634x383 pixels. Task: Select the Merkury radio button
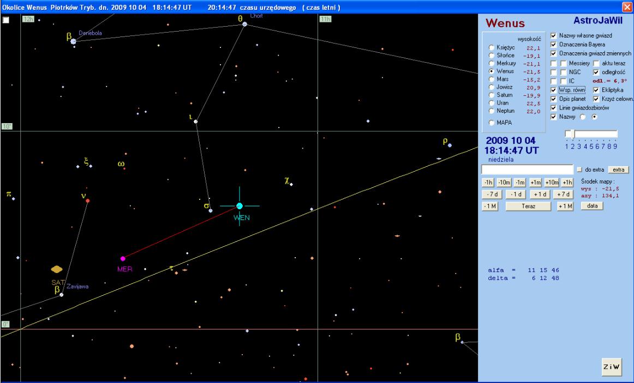click(491, 63)
